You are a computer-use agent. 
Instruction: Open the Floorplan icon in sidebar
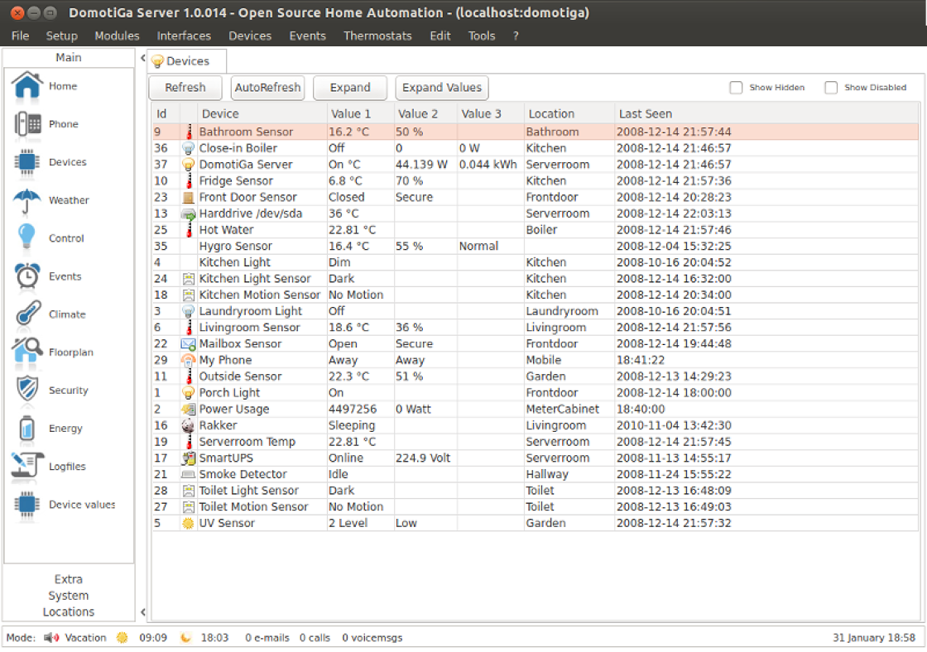(27, 352)
